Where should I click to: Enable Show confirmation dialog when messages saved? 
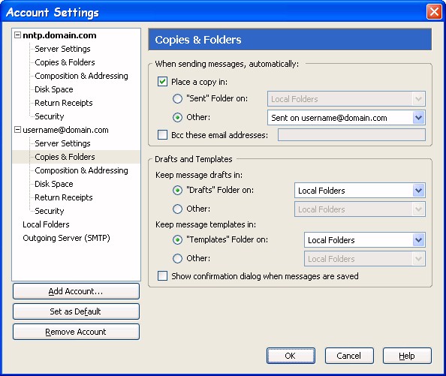pos(162,275)
